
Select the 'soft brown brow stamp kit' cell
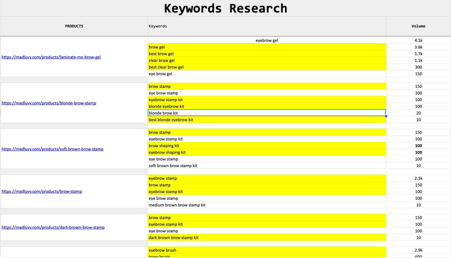point(267,166)
